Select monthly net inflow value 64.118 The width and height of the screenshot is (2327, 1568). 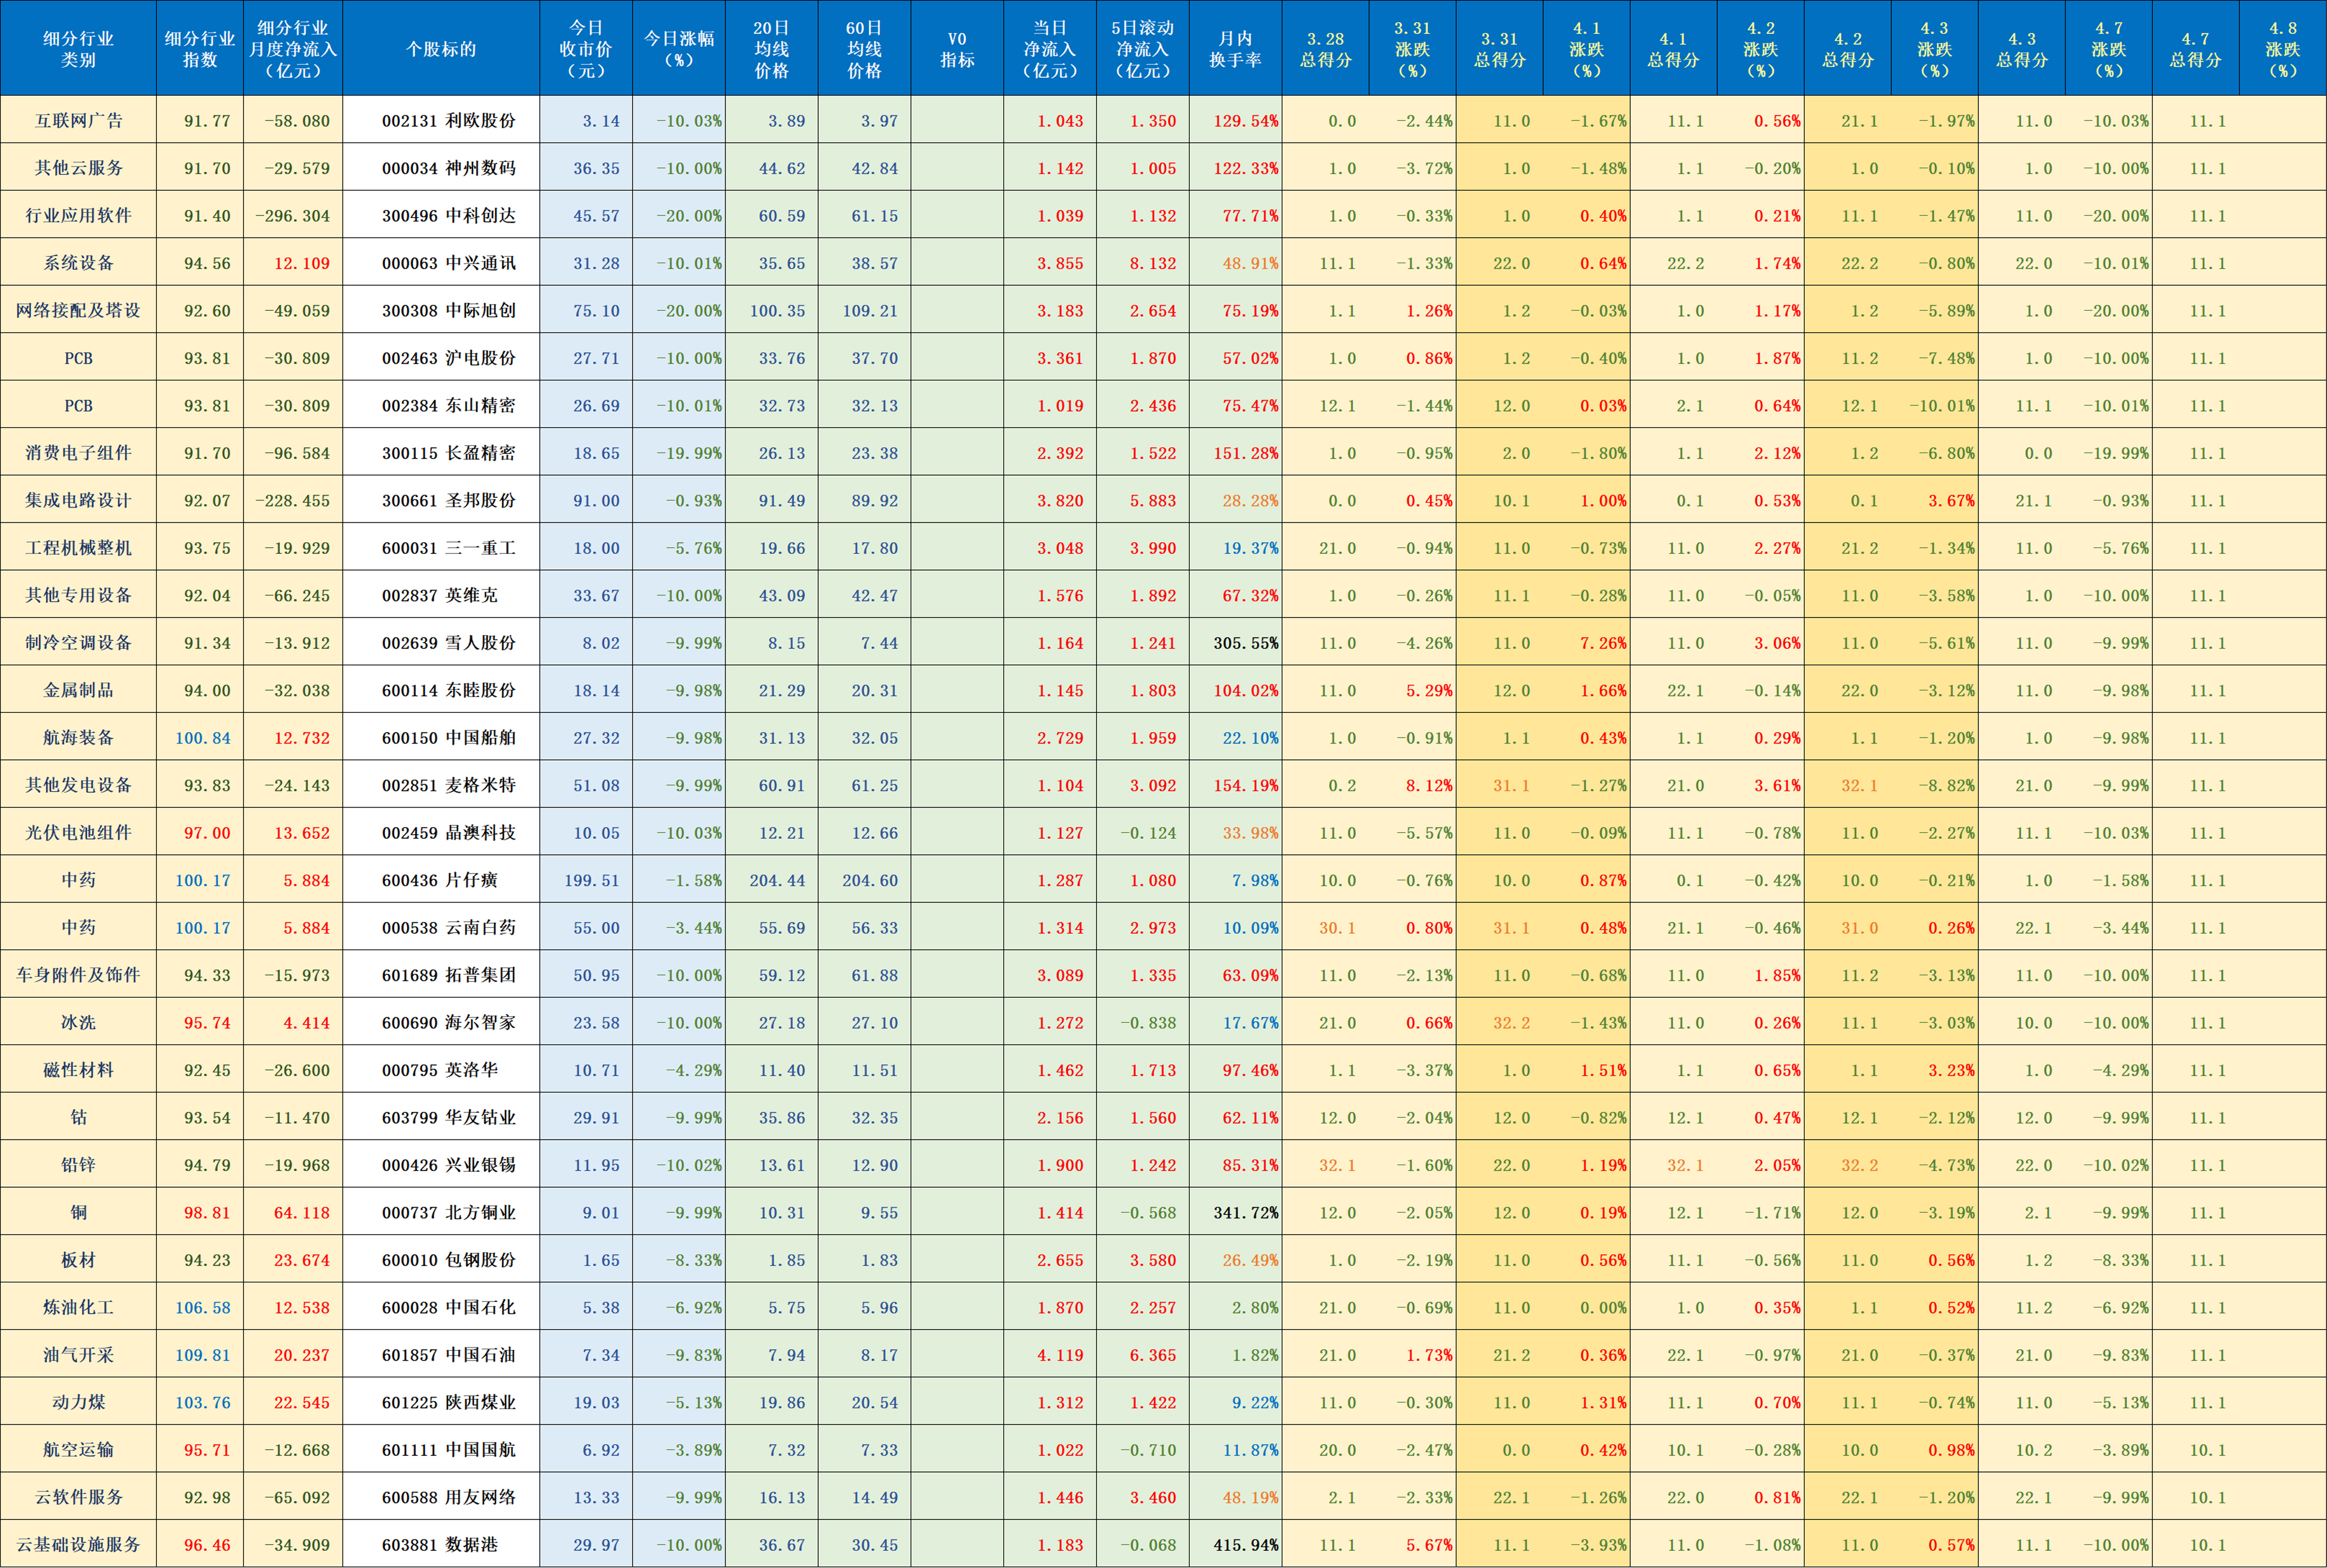[x=302, y=1213]
